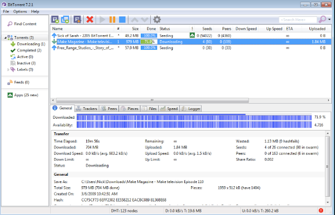Viewport: 335px width, 215px height.
Task: Select the Sick of Sarah torrent row
Action: tap(191, 36)
